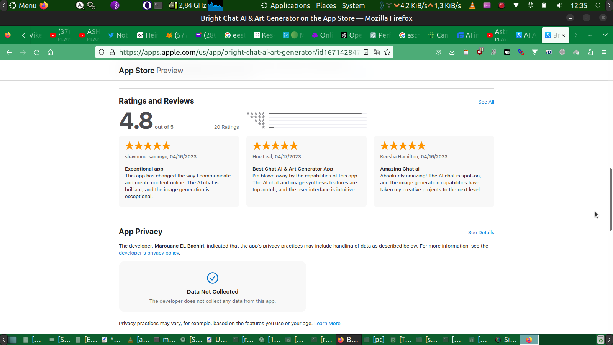Click the address bar URL field
613x345 pixels.
[239, 53]
